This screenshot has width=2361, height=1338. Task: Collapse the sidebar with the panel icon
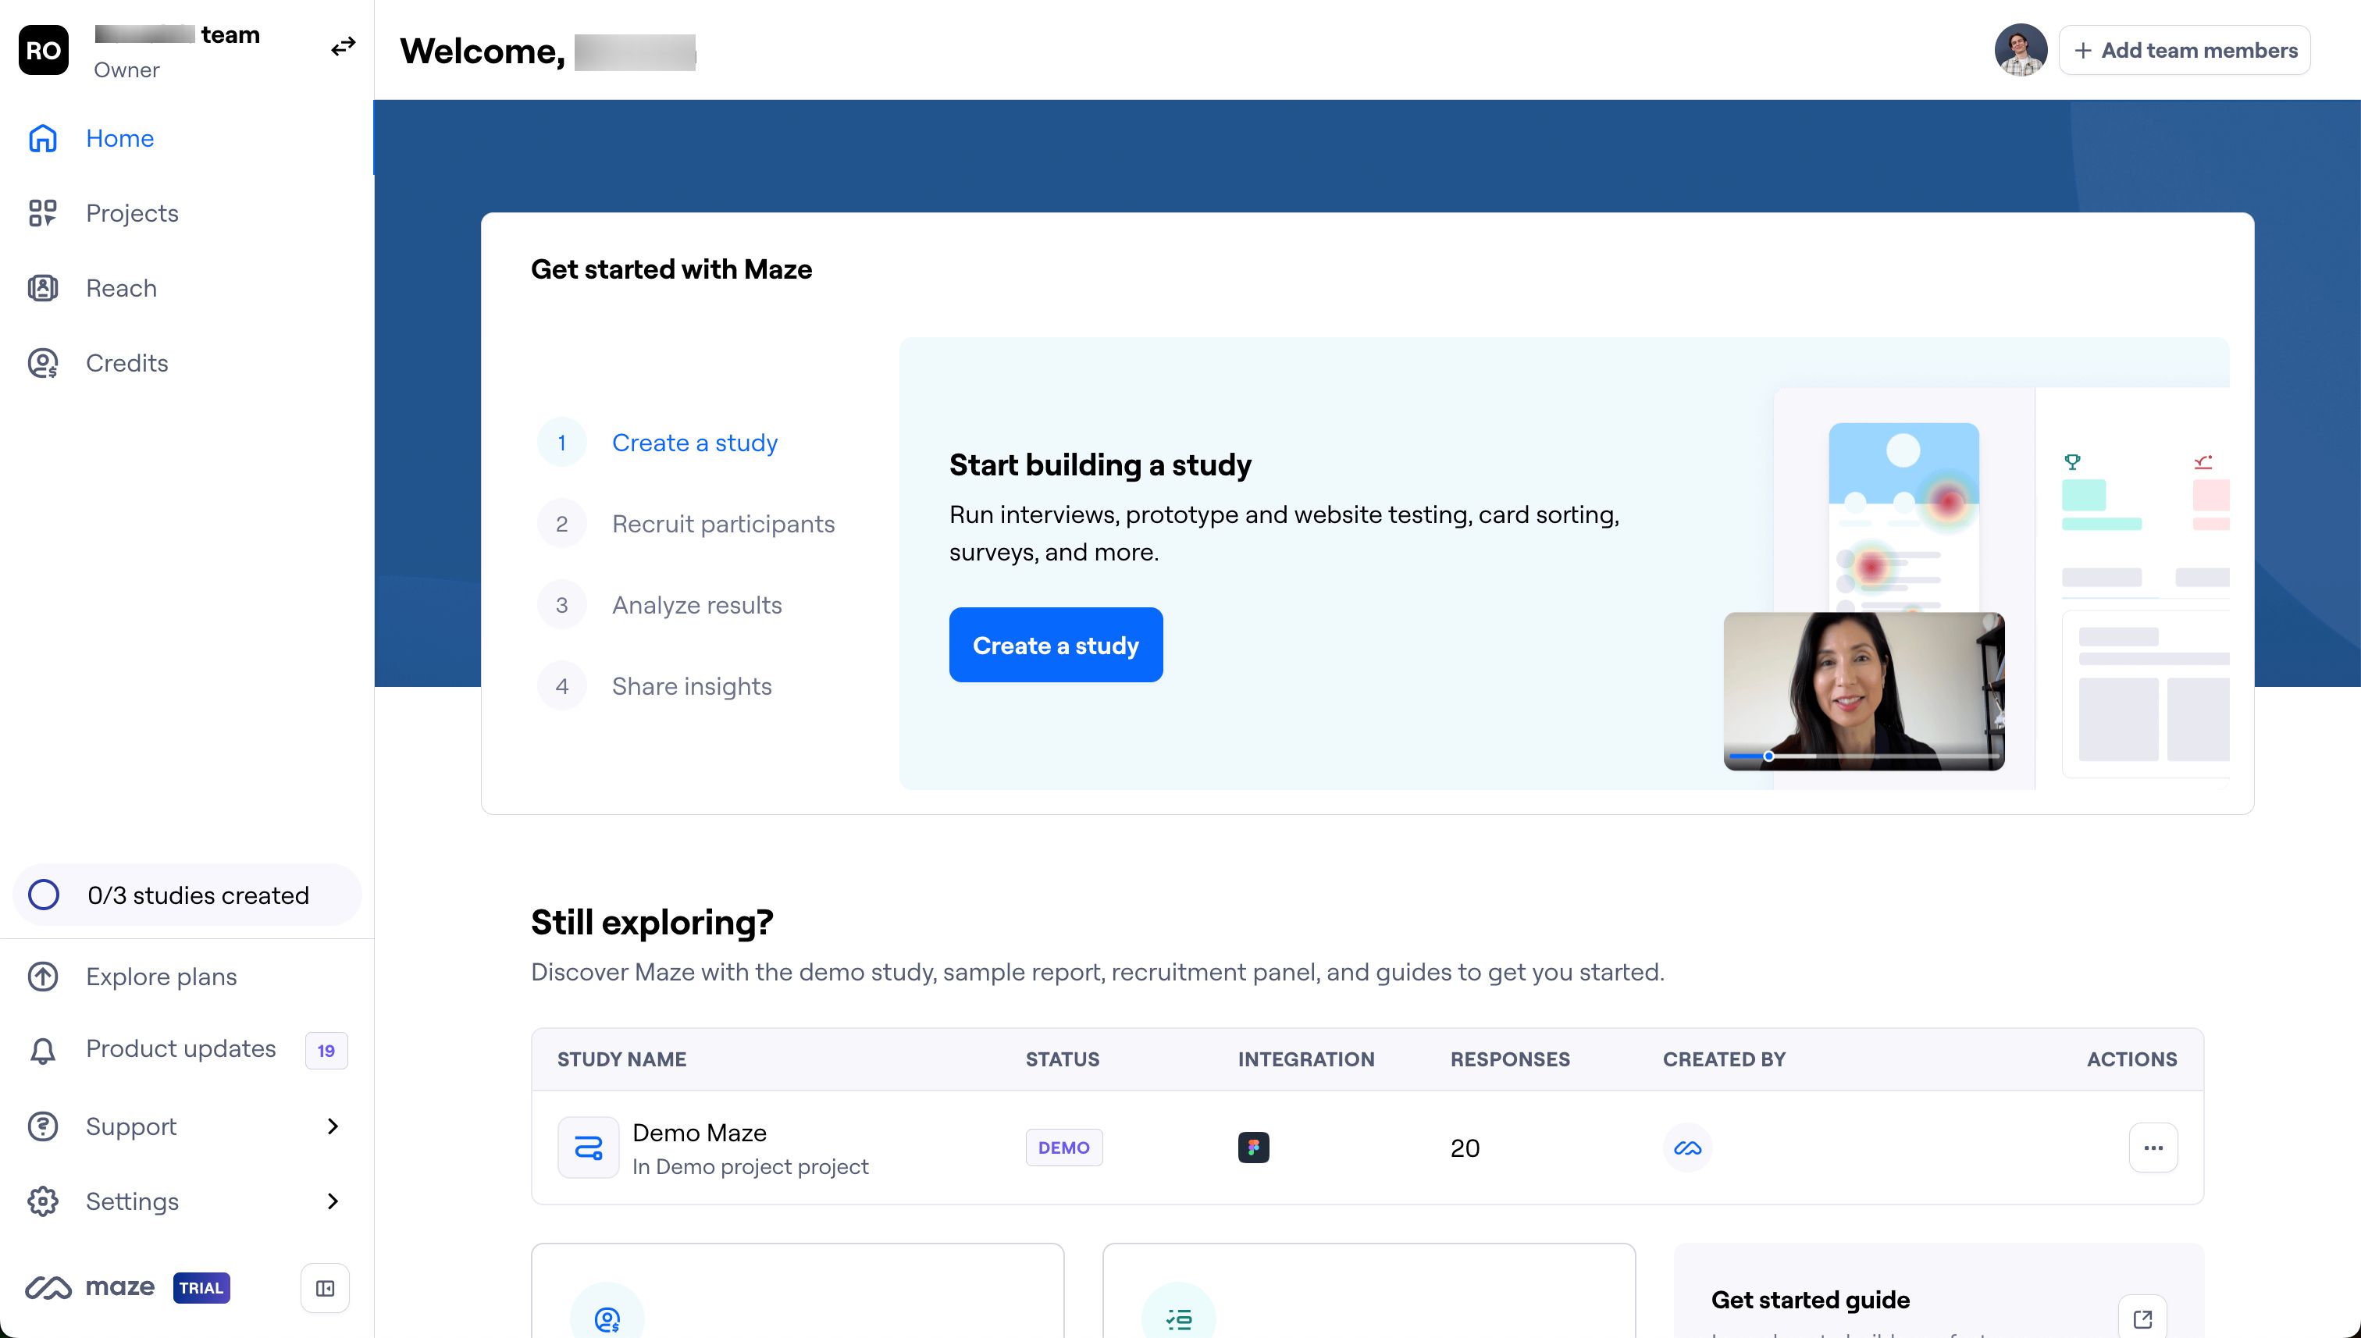click(326, 1288)
